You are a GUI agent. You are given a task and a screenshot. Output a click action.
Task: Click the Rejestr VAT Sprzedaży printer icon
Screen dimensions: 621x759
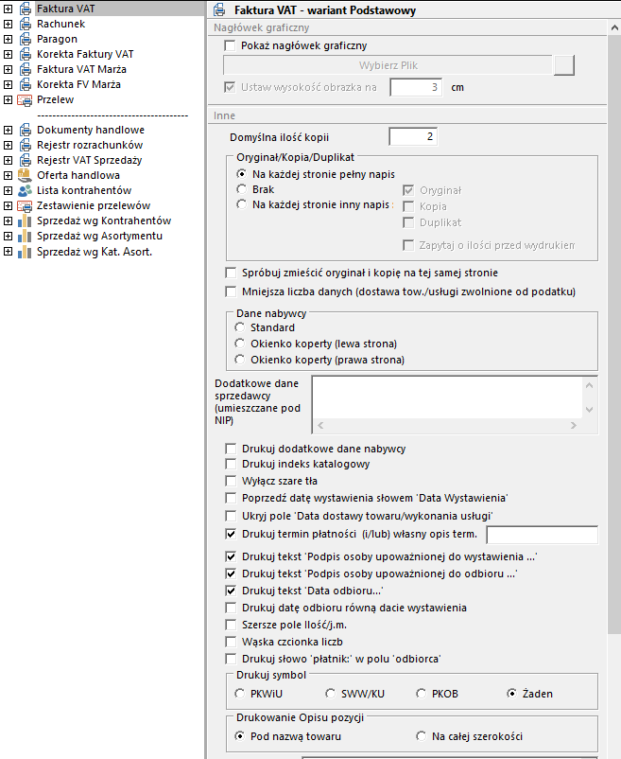click(x=25, y=160)
